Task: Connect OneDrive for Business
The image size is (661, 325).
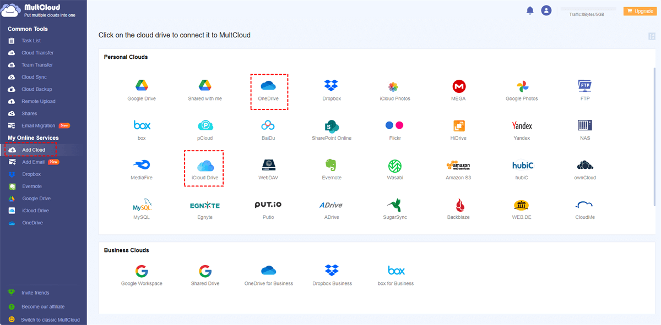Action: 268,276
